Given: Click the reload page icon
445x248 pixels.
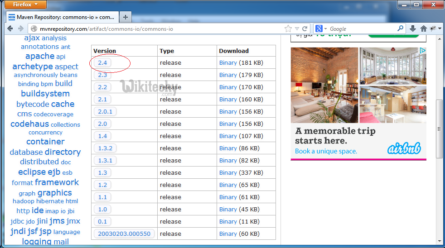Looking at the screenshot, I should pyautogui.click(x=305, y=29).
